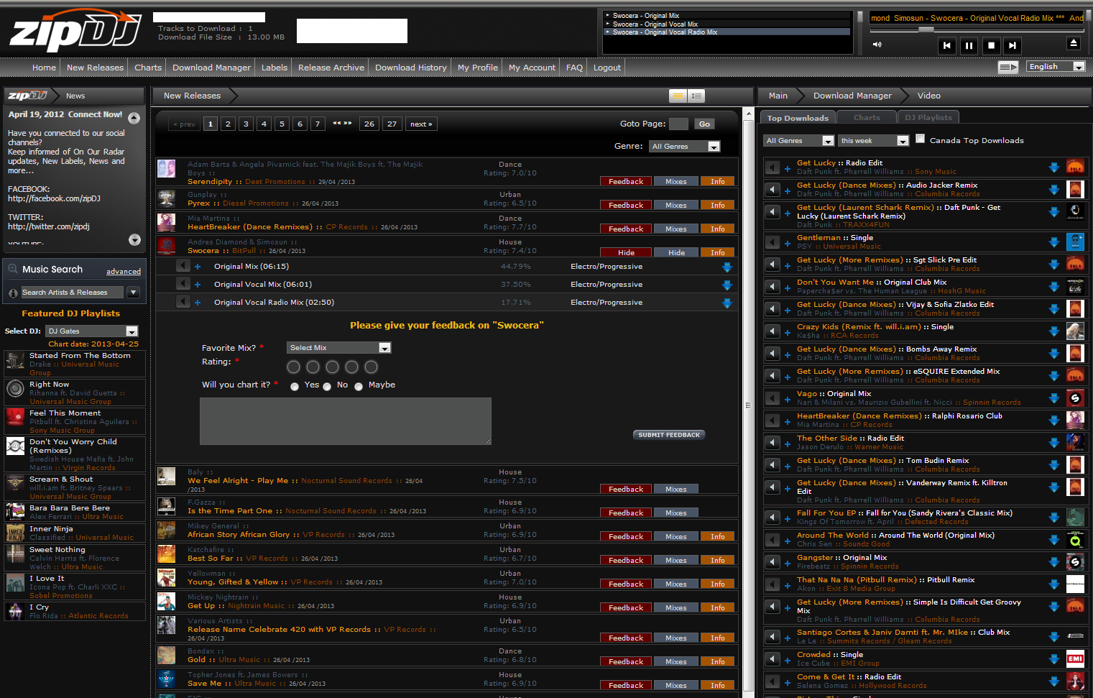
Task: Open the Serendipity release thumbnail
Action: coord(167,169)
